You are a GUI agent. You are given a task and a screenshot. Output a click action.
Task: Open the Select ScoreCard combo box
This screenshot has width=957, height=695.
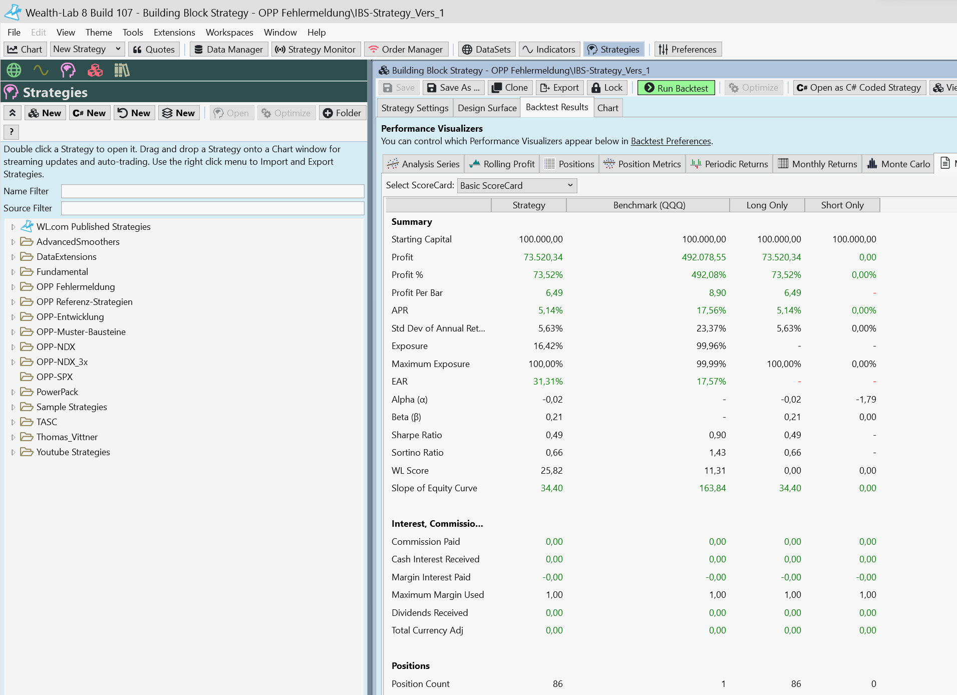pos(517,186)
